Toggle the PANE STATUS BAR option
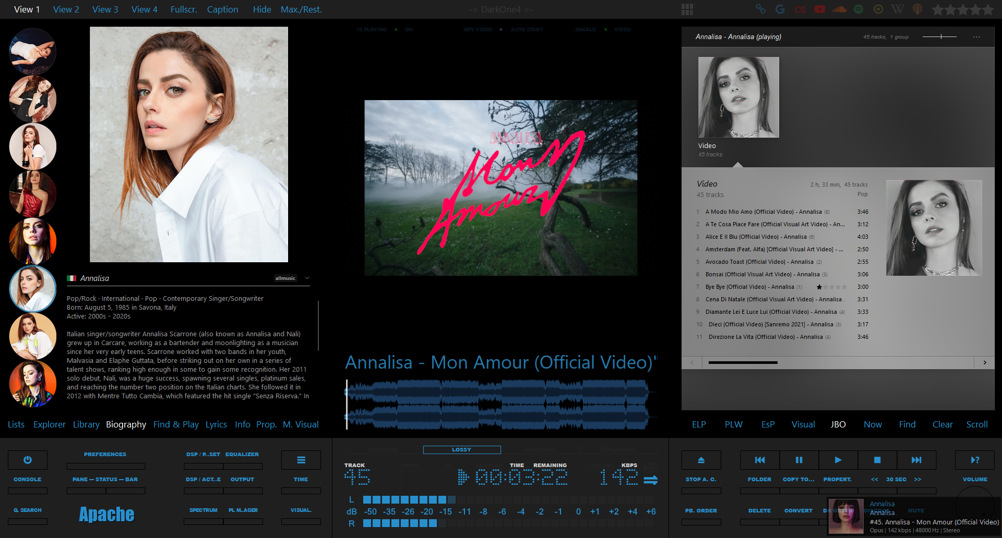Image resolution: width=1002 pixels, height=538 pixels. point(106,491)
